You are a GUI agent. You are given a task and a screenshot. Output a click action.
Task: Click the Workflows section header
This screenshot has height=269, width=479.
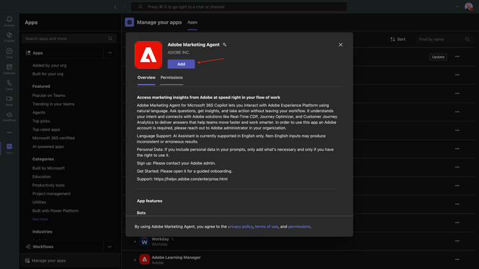(x=63, y=247)
